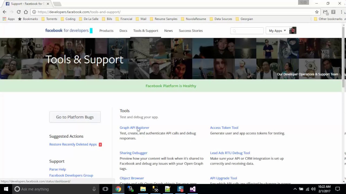
Task: Click the Facebook Platform is Healthy status
Action: pos(171,86)
